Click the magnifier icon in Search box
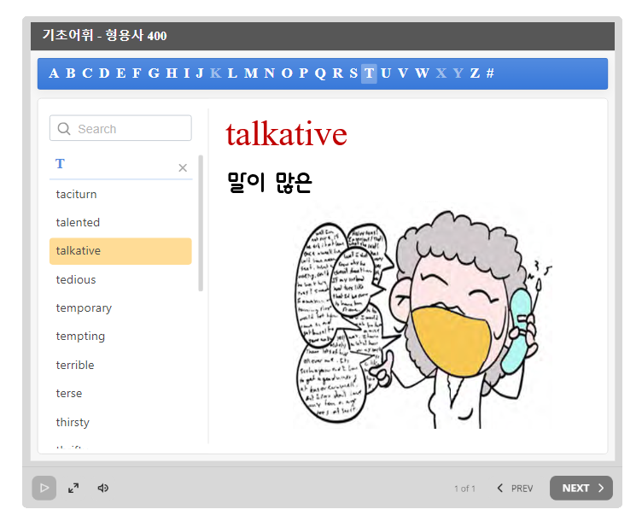The image size is (642, 527). [x=64, y=129]
